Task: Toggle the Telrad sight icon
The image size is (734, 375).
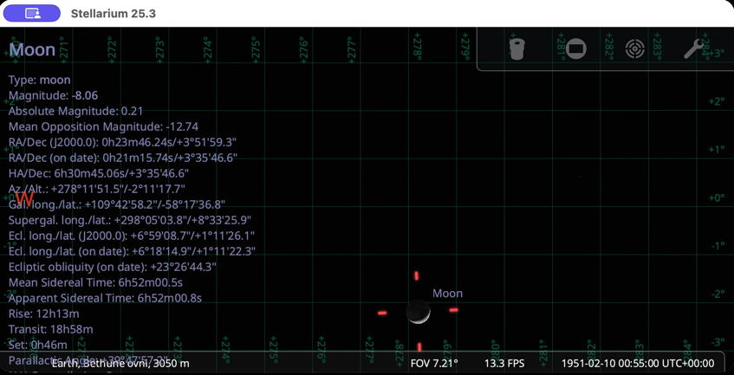Action: [635, 48]
